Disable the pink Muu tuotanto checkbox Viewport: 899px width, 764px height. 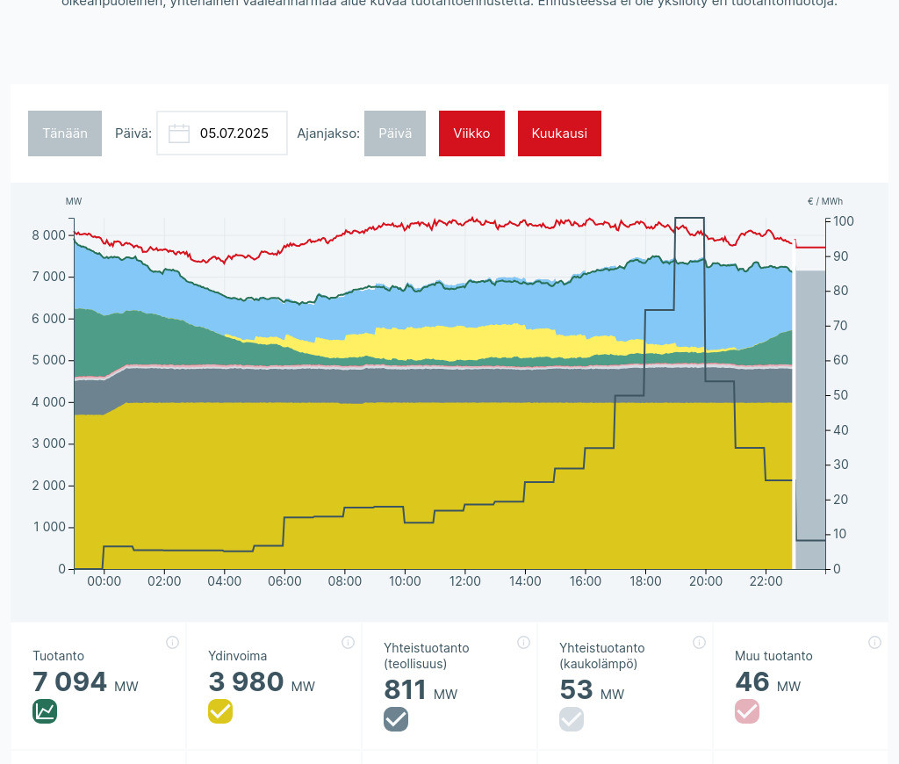pos(747,711)
